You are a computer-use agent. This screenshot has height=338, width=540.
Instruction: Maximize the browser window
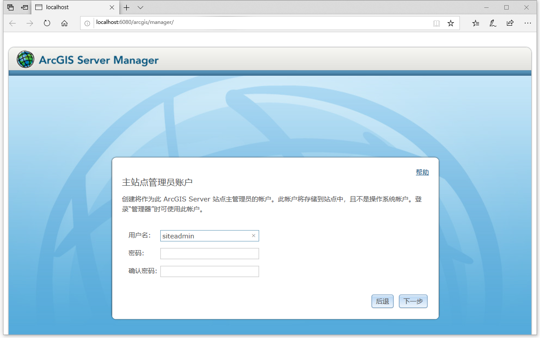point(506,7)
